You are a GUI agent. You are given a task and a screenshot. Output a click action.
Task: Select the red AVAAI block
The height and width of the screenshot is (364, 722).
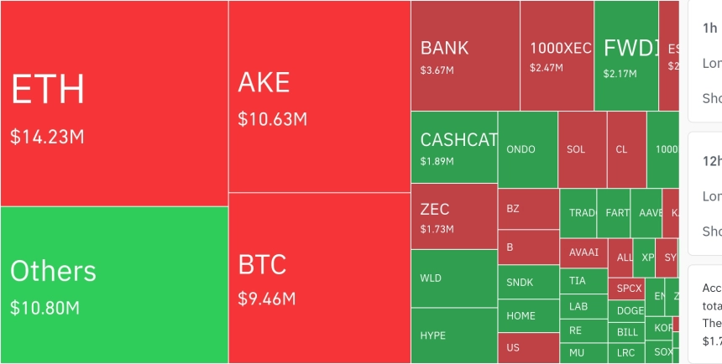tap(583, 252)
